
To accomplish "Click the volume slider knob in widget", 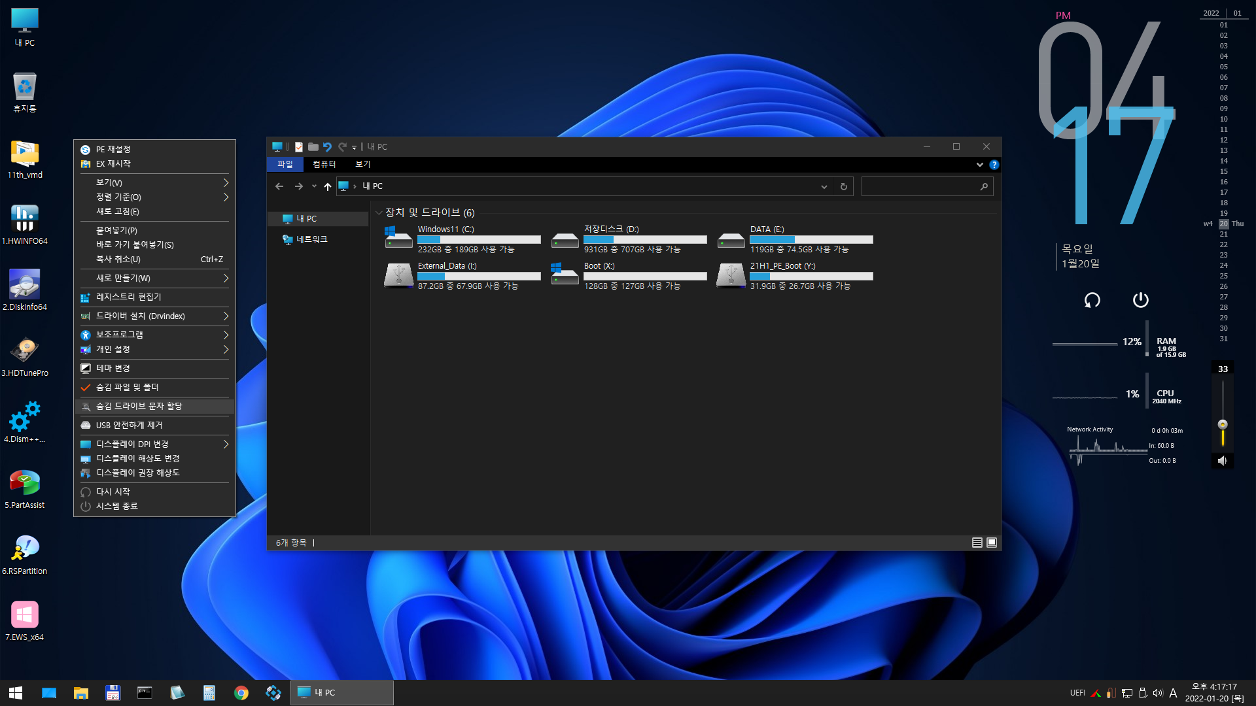I will point(1223,424).
